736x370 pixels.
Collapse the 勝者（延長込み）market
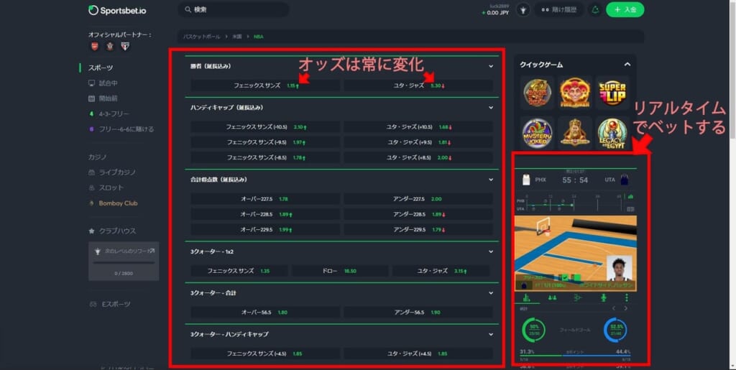pos(491,66)
